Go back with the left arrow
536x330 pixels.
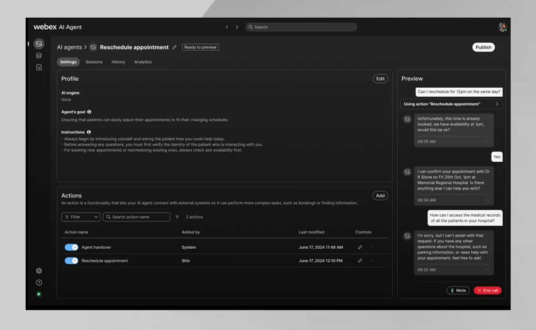tap(227, 27)
